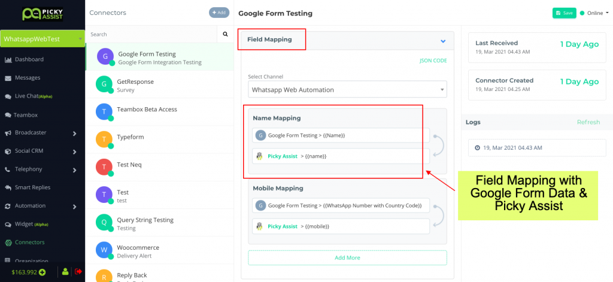The height and width of the screenshot is (282, 613).
Task: Click the Test Neq red avatar
Action: pos(104,167)
